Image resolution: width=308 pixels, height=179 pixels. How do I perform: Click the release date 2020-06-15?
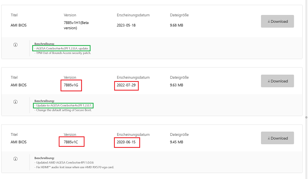tap(126, 142)
